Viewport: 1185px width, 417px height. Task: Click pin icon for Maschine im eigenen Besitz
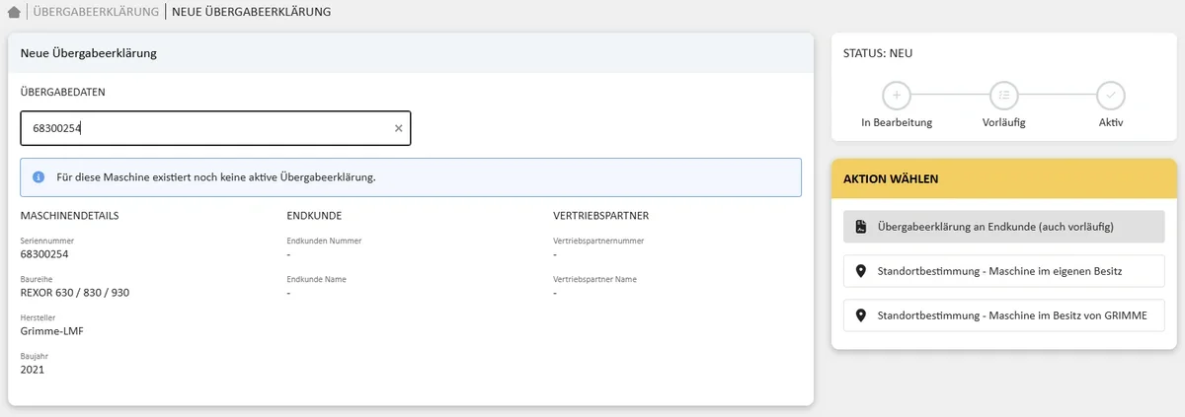click(x=860, y=271)
